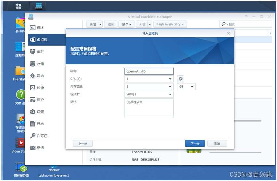The width and height of the screenshot is (277, 181).
Task: Open 日志 log icon in sidebar
Action: click(33, 124)
